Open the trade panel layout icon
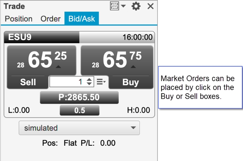 [114, 6]
